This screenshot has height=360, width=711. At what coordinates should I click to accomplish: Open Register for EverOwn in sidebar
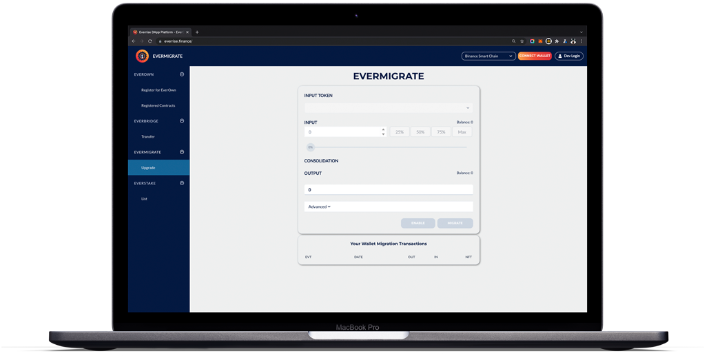coord(158,90)
